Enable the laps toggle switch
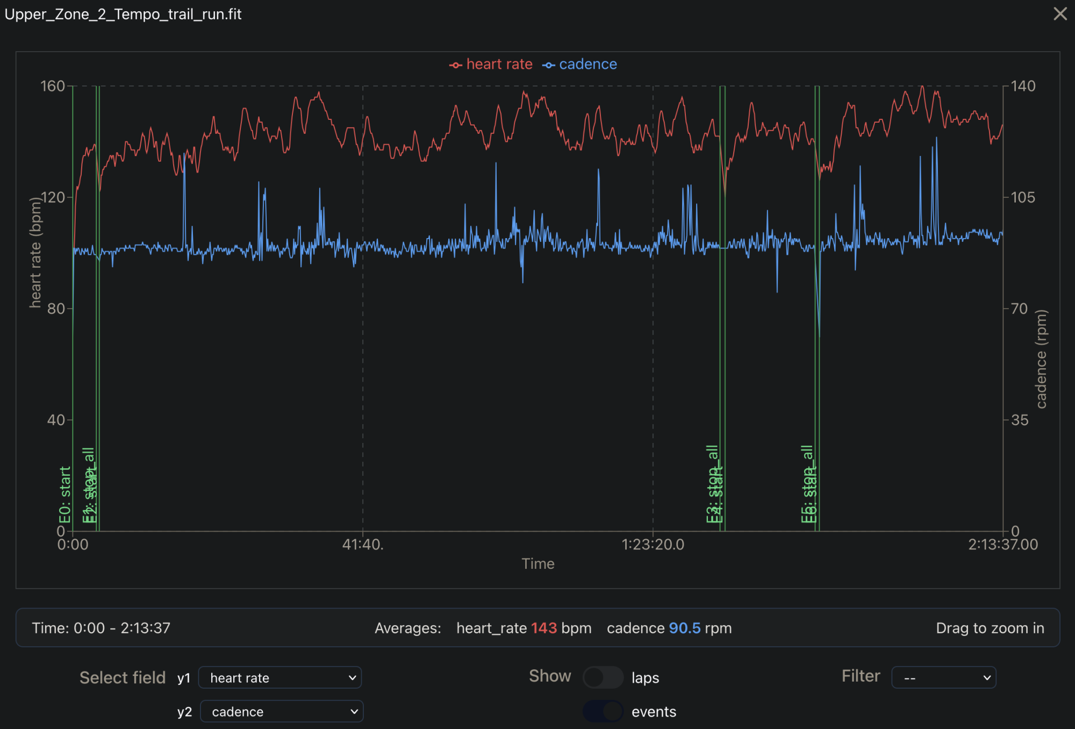This screenshot has height=729, width=1075. [603, 677]
